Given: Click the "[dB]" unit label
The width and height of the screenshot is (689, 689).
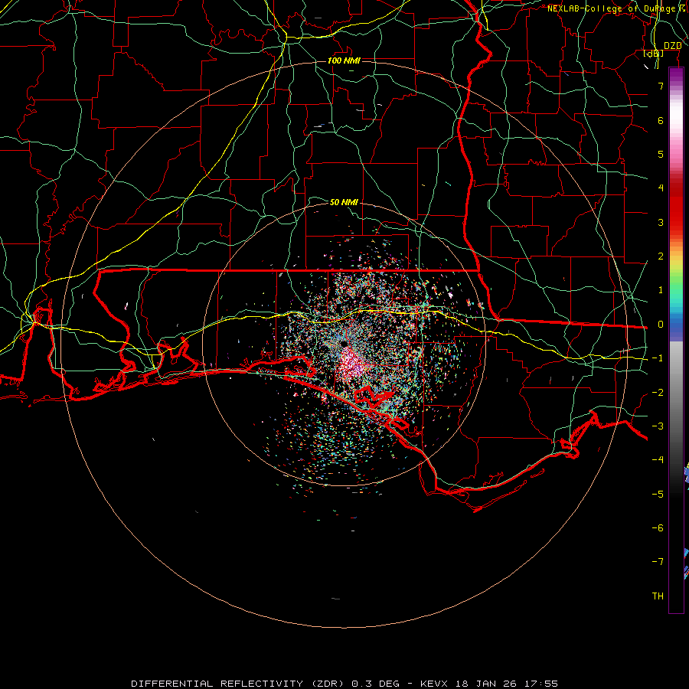Looking at the screenshot, I should tap(654, 54).
